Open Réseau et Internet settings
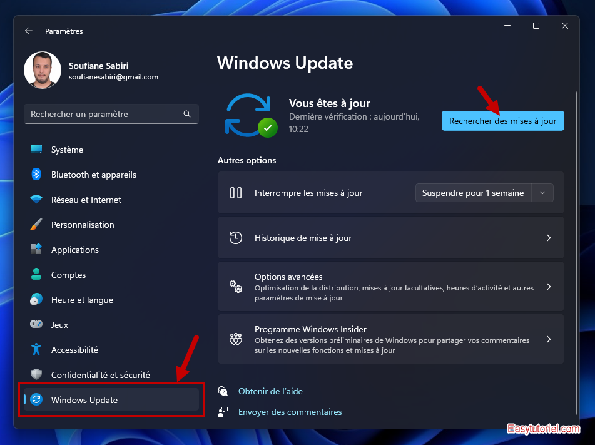The height and width of the screenshot is (445, 595). [111, 200]
